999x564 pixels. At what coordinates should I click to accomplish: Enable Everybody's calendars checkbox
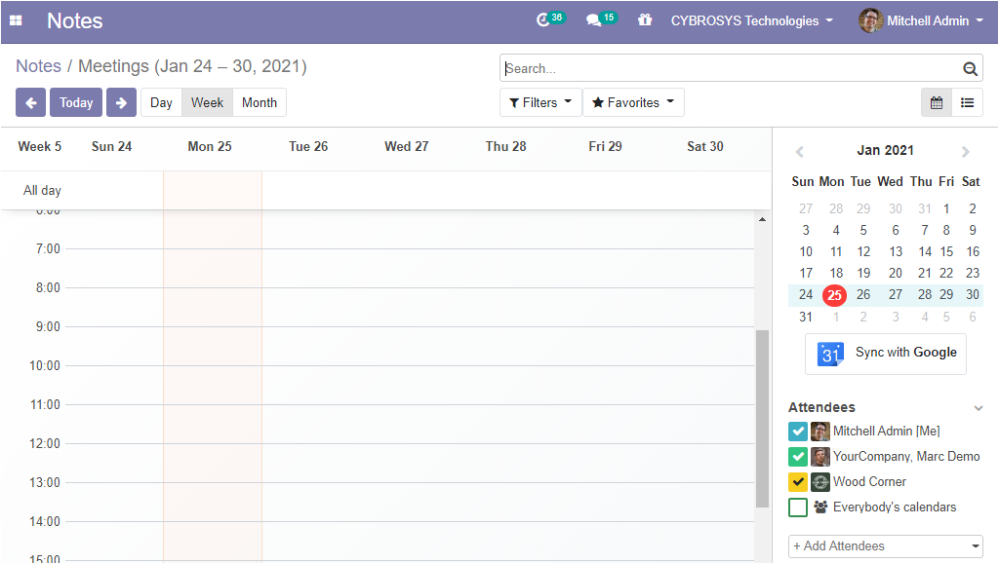point(798,508)
